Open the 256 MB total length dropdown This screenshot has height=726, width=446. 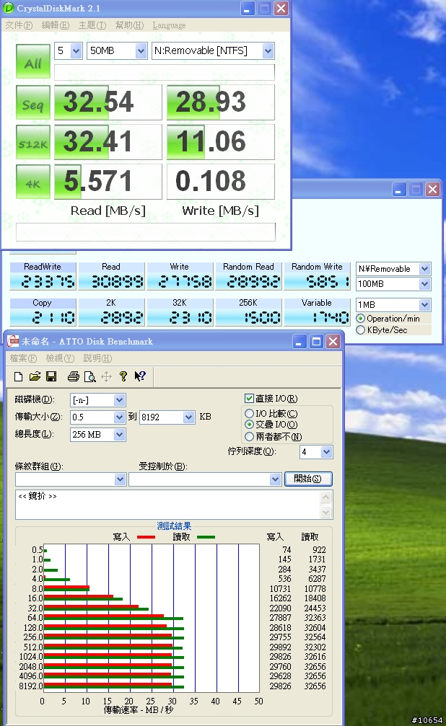coord(98,435)
